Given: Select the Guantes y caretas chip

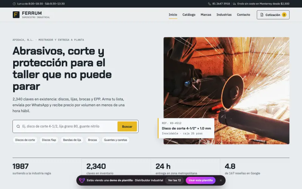Looking at the screenshot, I should (x=116, y=140).
